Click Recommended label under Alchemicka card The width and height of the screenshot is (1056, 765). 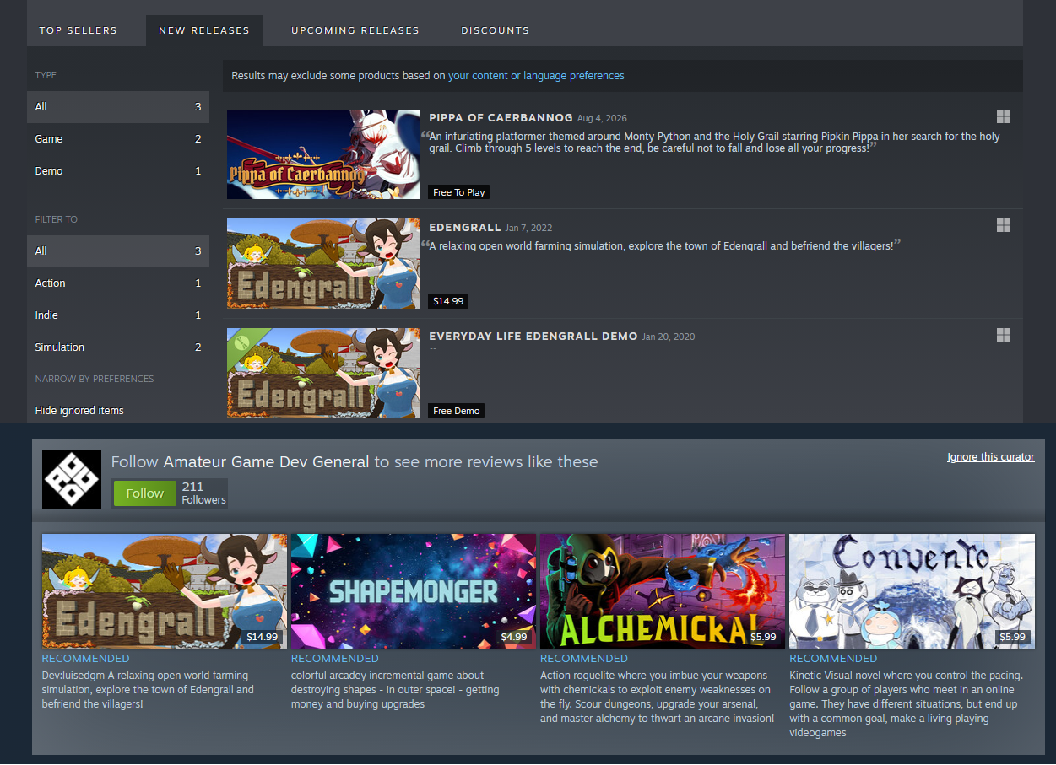coord(584,659)
